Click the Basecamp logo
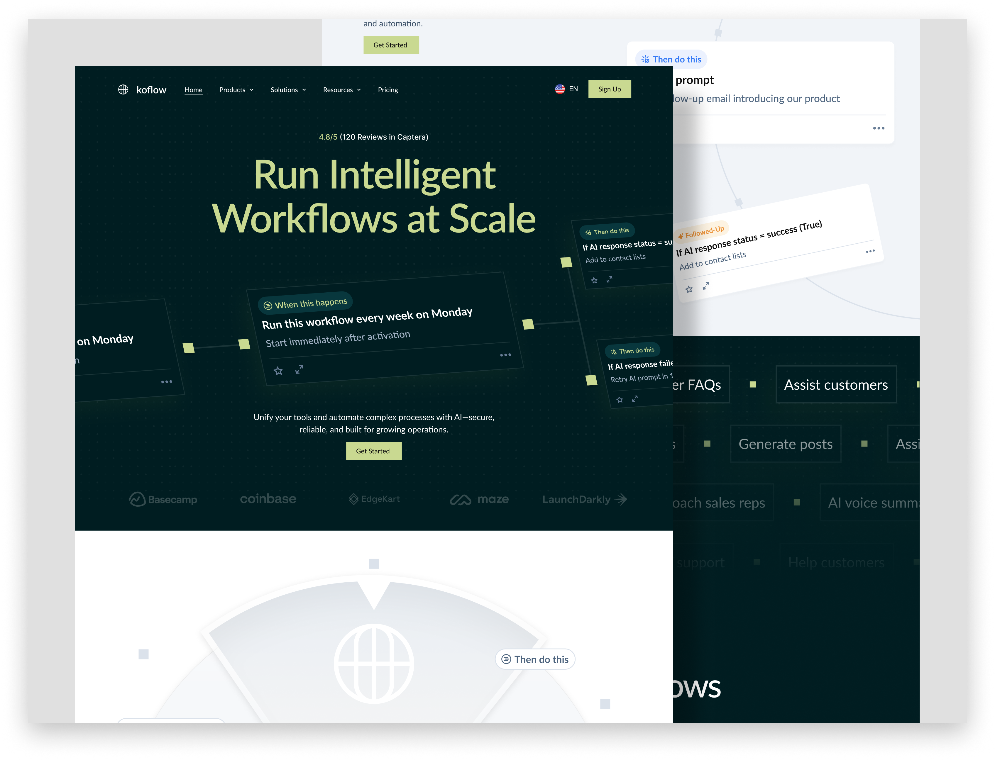This screenshot has width=995, height=760. pyautogui.click(x=163, y=499)
